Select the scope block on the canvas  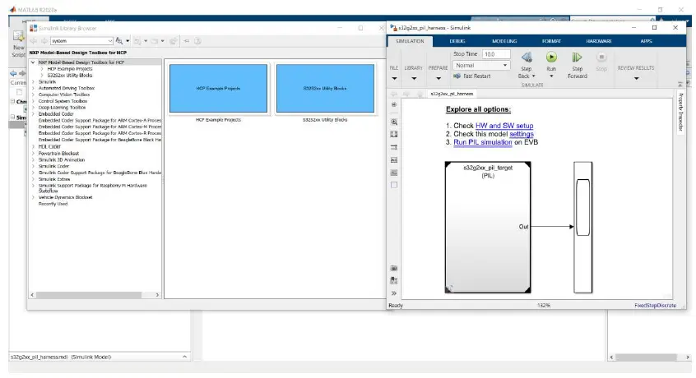click(x=582, y=228)
